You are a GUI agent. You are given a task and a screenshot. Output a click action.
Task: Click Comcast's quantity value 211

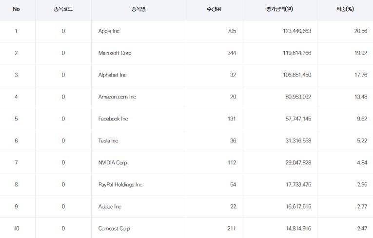232,228
